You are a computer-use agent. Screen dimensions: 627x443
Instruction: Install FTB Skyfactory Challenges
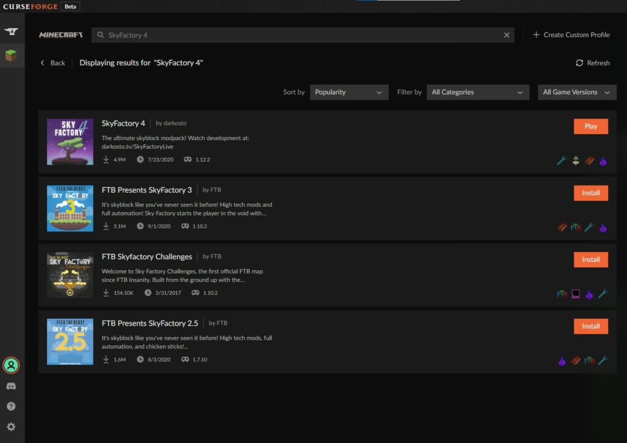tap(591, 259)
